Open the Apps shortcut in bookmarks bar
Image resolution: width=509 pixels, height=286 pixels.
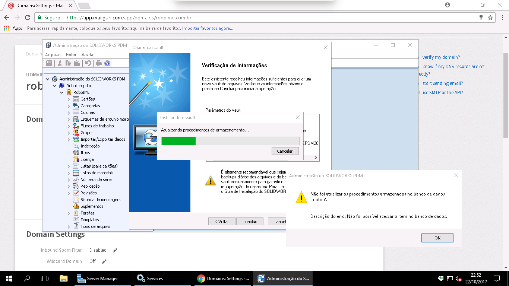click(13, 28)
